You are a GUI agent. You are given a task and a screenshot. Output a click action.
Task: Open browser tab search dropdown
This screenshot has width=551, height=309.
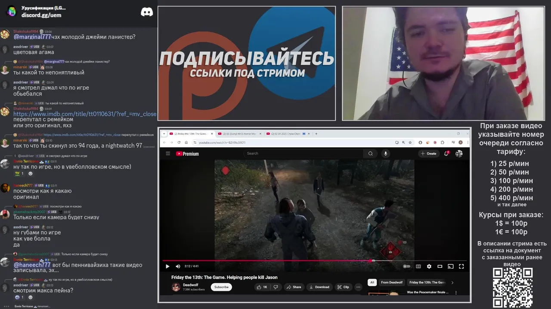pos(164,133)
